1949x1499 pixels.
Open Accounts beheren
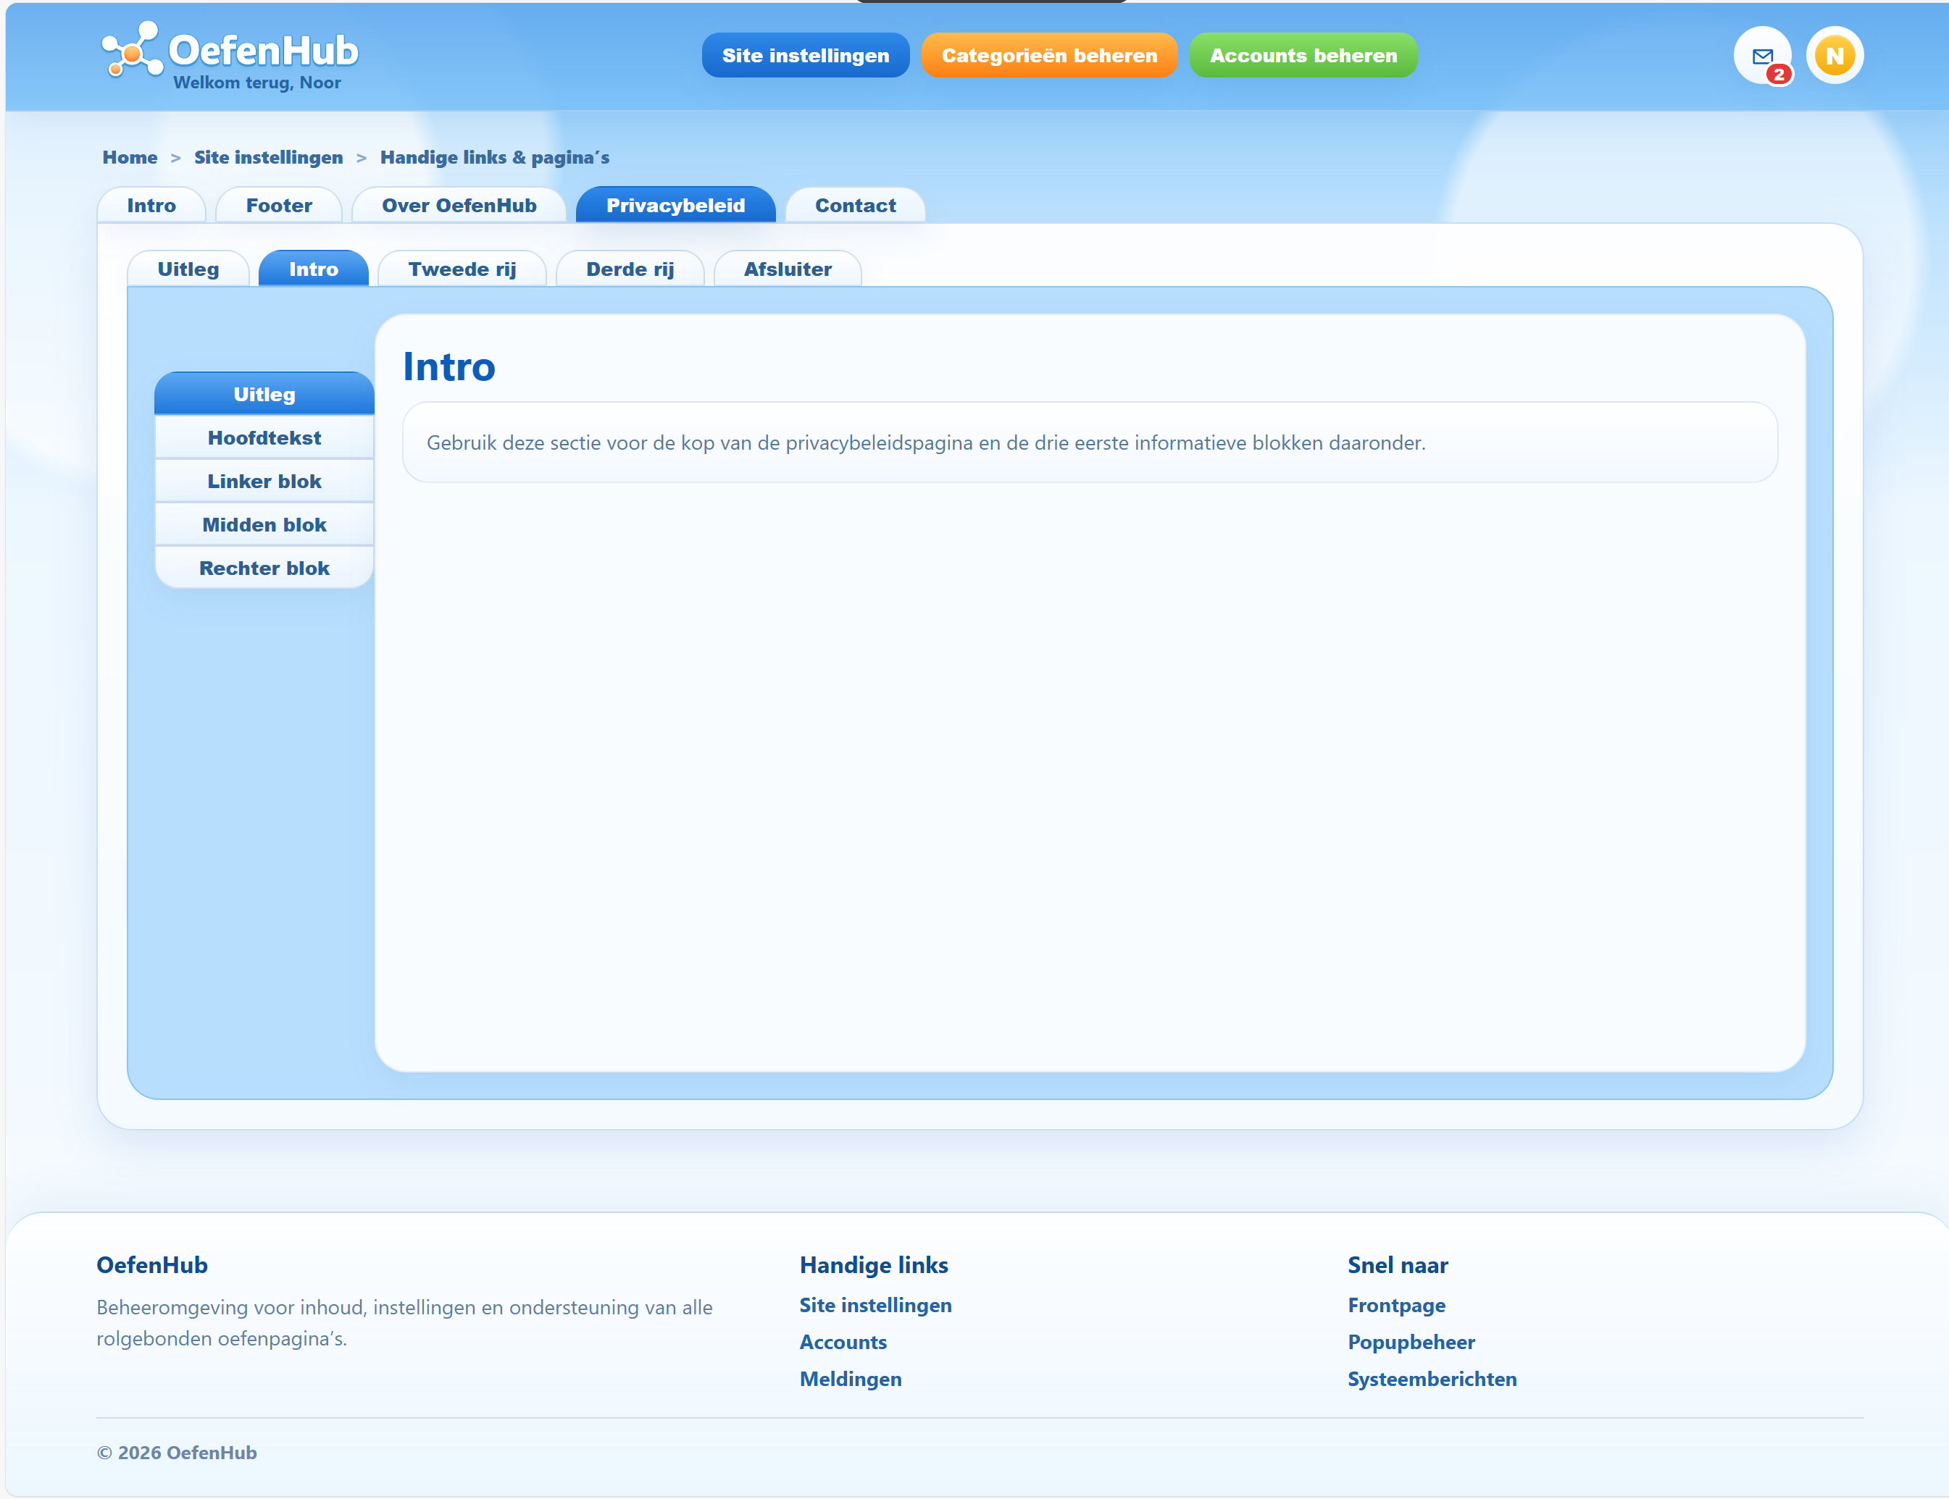(x=1303, y=55)
